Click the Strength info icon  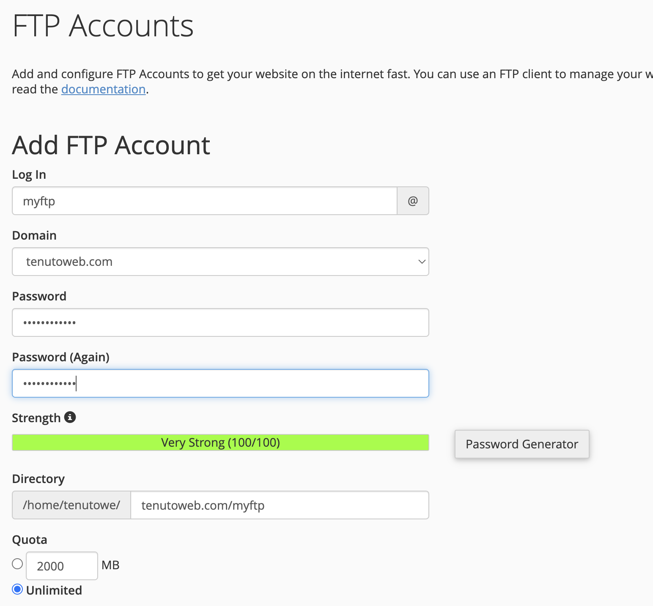pyautogui.click(x=70, y=417)
